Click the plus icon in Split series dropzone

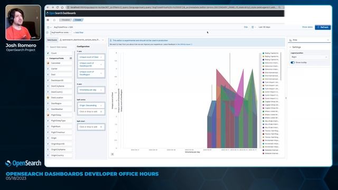pyautogui.click(x=101, y=111)
